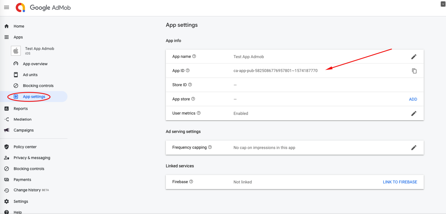Click the Payments icon
Image resolution: width=446 pixels, height=214 pixels.
[x=7, y=180]
